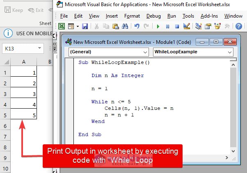Undo the last action in VBA toolbar
The height and width of the screenshot is (173, 247).
(137, 26)
